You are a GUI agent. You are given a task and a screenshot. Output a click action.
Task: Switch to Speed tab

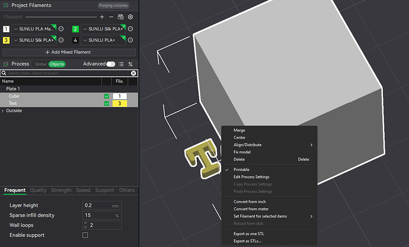pyautogui.click(x=83, y=190)
